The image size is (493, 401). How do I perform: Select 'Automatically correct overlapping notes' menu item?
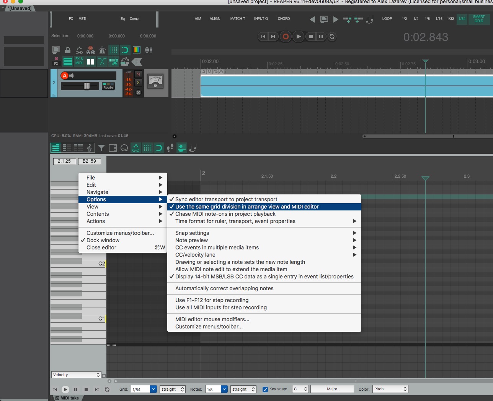click(x=224, y=288)
